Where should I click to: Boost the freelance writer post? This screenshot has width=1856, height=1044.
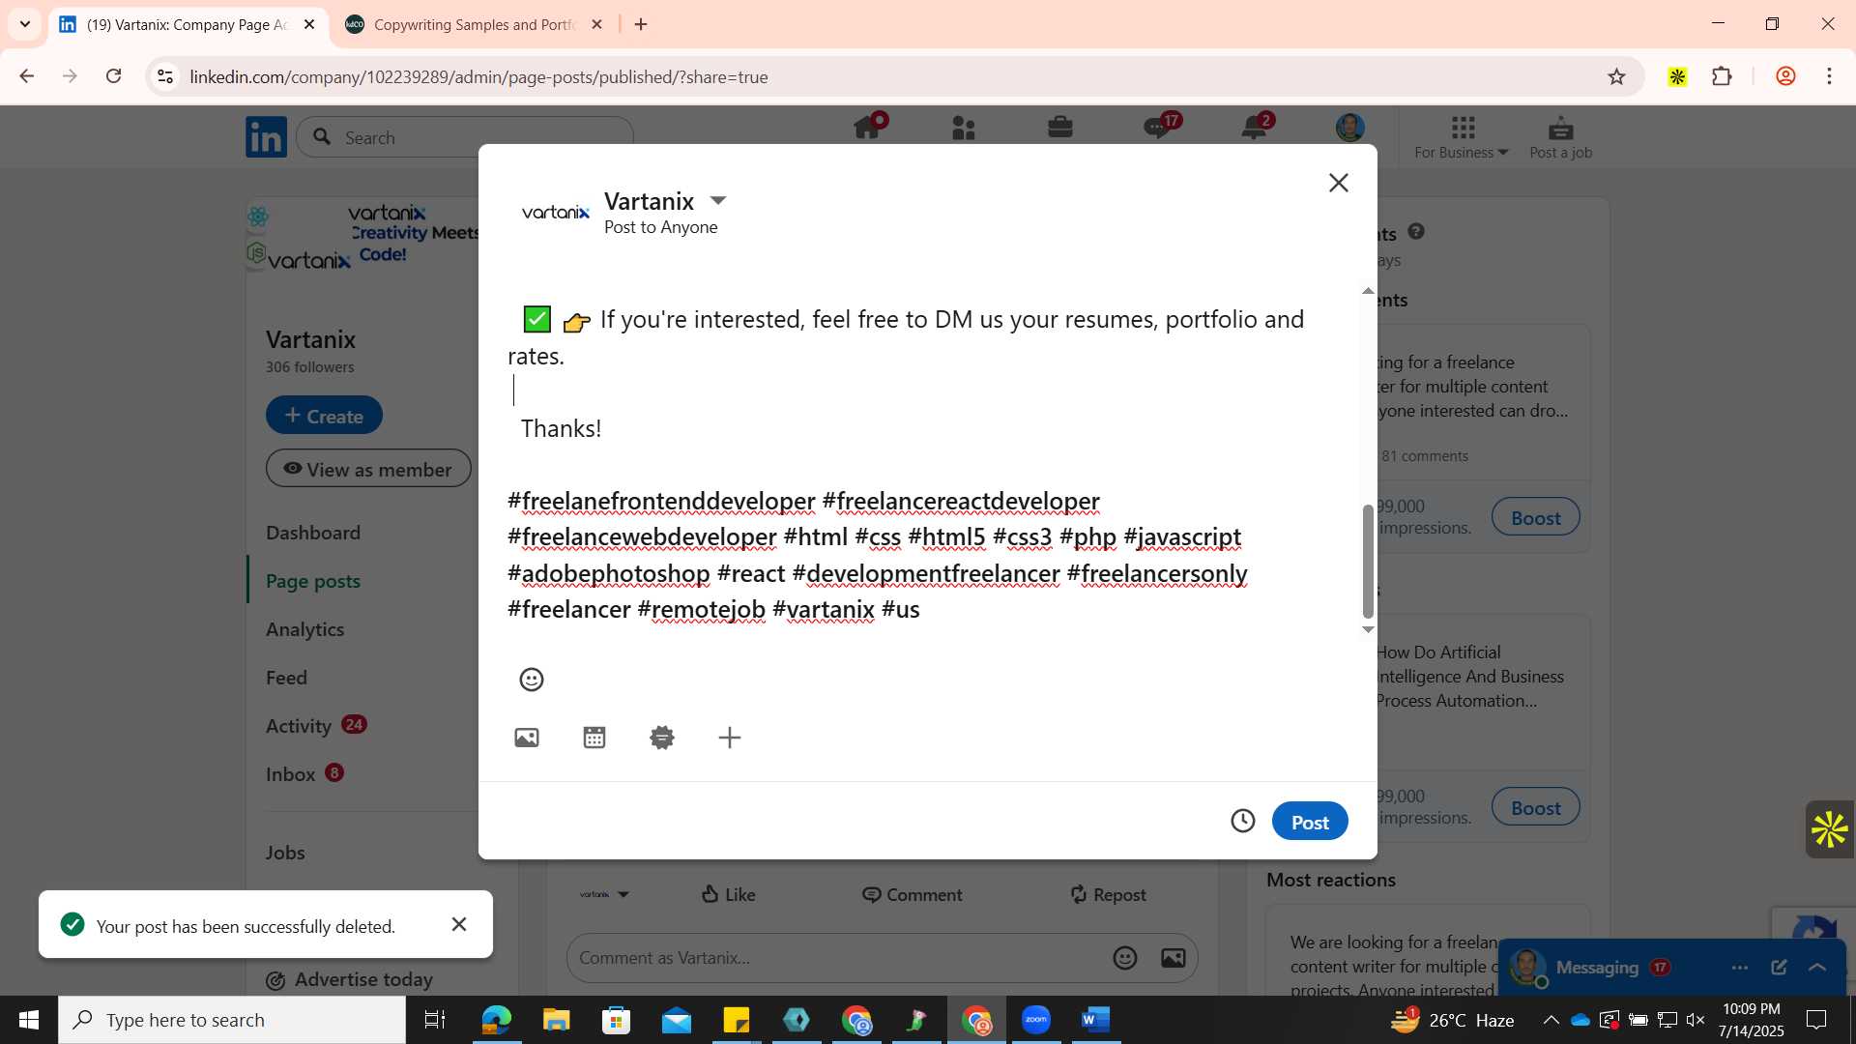(x=1535, y=517)
